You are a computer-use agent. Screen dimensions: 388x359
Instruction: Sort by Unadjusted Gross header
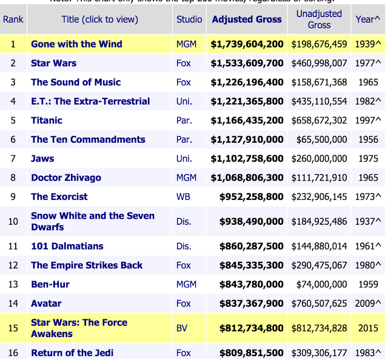pyautogui.click(x=319, y=19)
